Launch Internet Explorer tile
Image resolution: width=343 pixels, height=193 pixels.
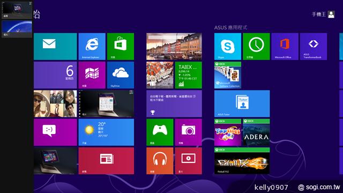(92, 47)
